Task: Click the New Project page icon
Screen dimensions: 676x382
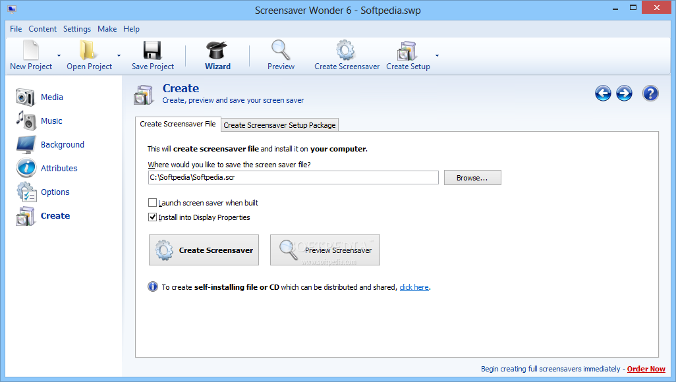Action: [x=31, y=50]
